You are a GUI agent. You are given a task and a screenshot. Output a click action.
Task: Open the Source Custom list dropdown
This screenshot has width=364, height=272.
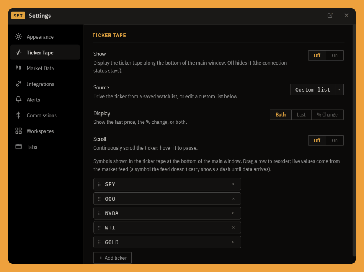pos(317,90)
